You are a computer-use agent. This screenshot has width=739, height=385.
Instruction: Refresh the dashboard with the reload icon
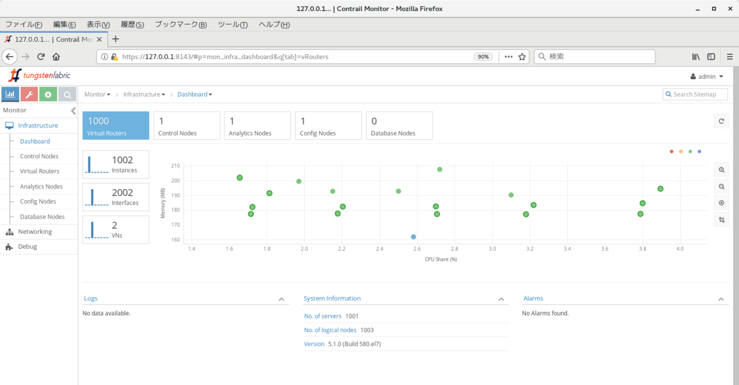pyautogui.click(x=721, y=121)
